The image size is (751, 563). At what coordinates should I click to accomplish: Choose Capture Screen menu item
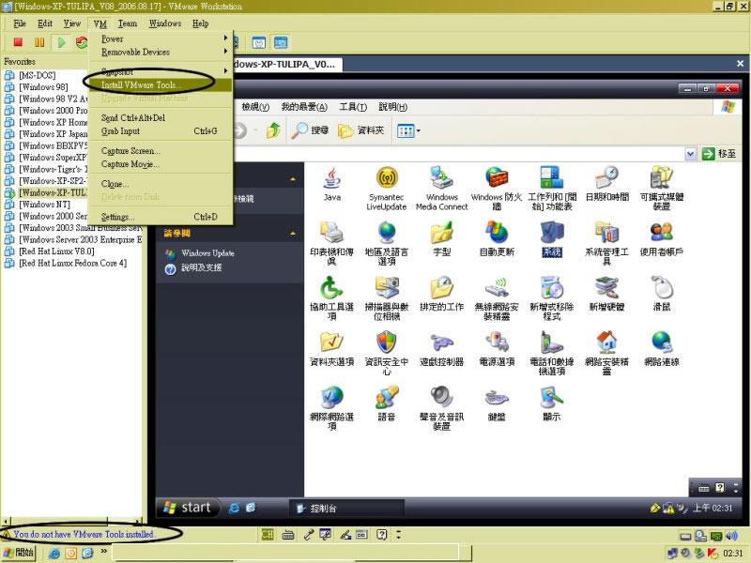[x=161, y=151]
